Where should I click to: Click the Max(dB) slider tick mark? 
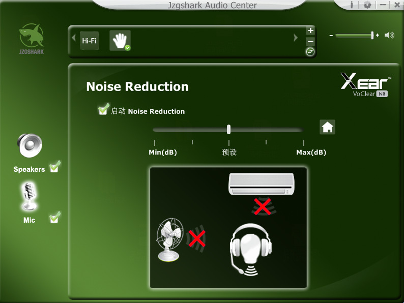(304, 143)
